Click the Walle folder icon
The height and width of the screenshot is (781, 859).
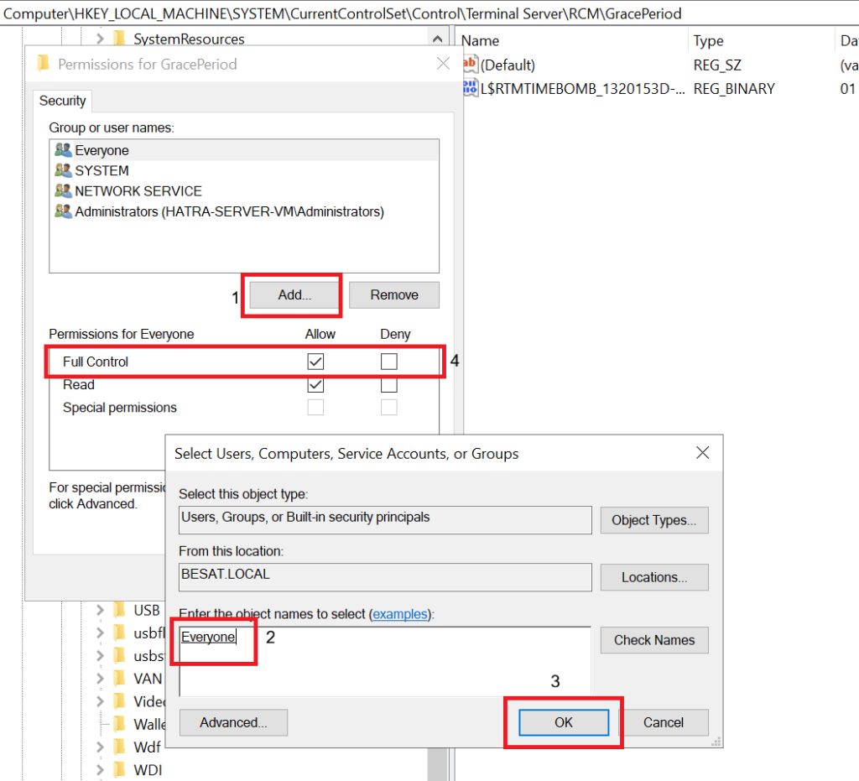coord(119,724)
